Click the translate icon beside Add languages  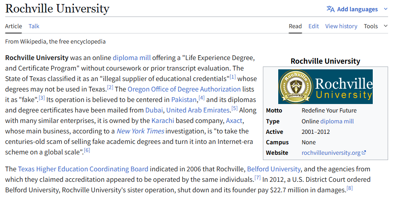pos(330,9)
